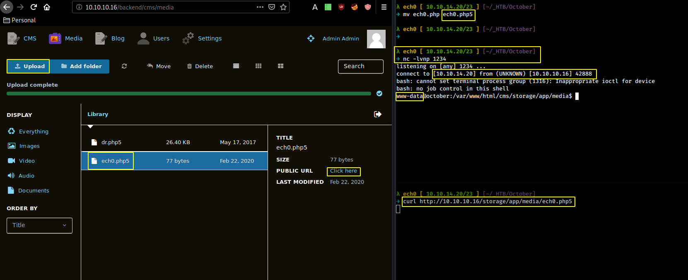Open the page actions three-dots menu
The height and width of the screenshot is (280, 688).
point(260,7)
